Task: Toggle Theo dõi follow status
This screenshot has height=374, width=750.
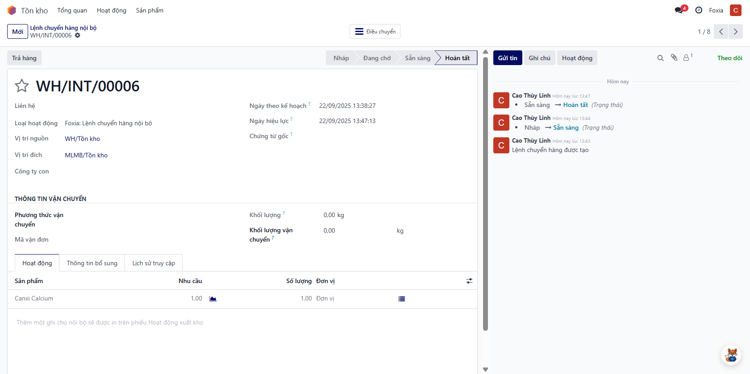Action: pyautogui.click(x=729, y=58)
